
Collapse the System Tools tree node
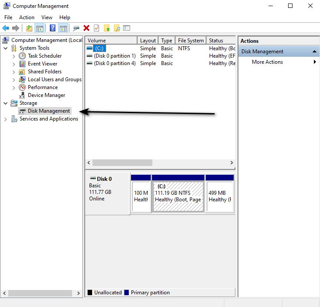point(5,48)
